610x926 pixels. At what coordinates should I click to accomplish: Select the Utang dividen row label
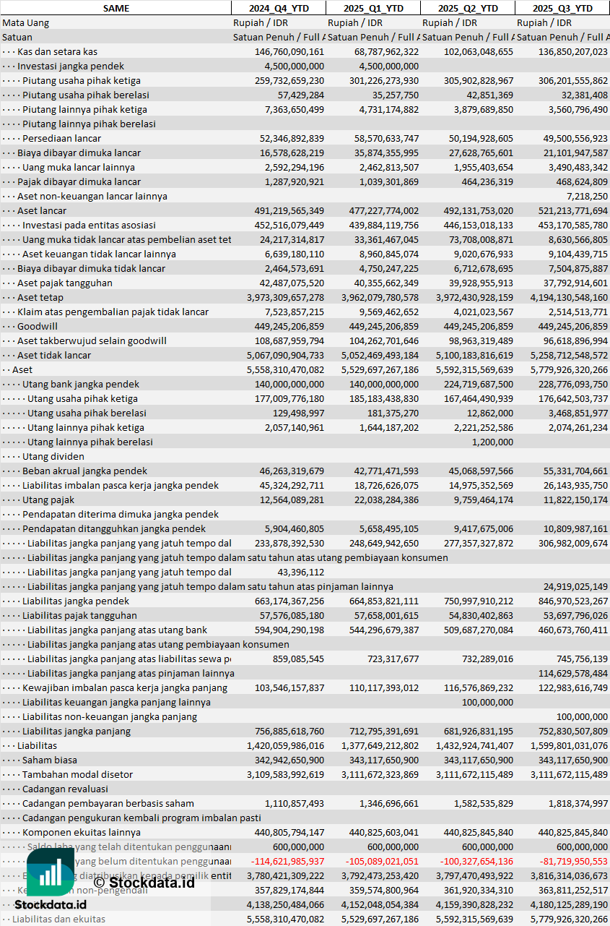coord(53,456)
